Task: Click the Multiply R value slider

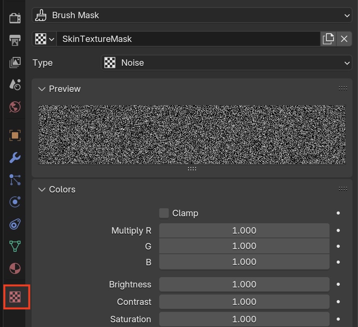Action: point(244,230)
